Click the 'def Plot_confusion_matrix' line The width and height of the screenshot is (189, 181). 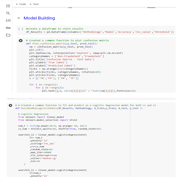62,44
